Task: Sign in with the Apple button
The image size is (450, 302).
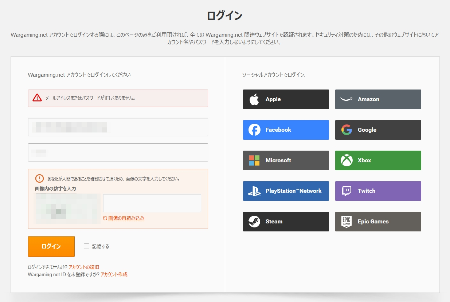Action: pyautogui.click(x=286, y=99)
